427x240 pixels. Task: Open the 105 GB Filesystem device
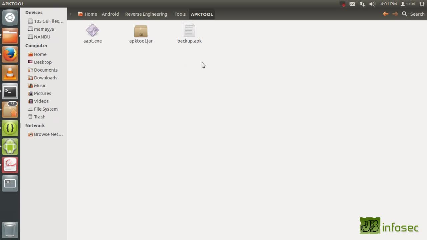coord(45,21)
